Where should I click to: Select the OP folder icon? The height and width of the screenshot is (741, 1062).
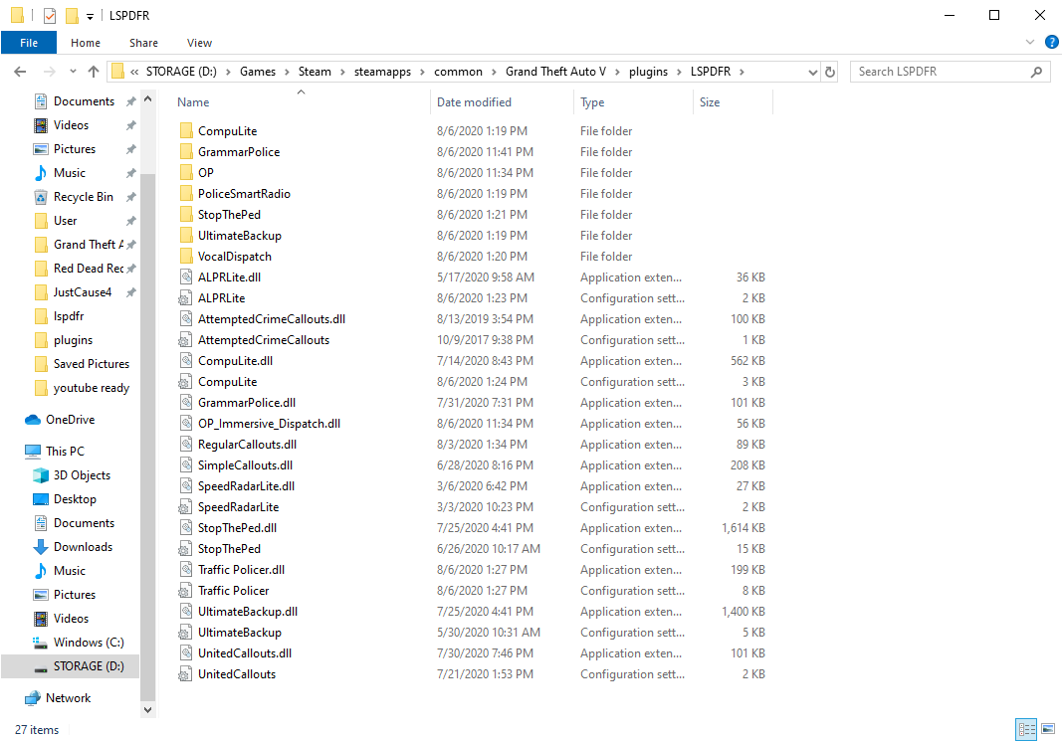[186, 172]
